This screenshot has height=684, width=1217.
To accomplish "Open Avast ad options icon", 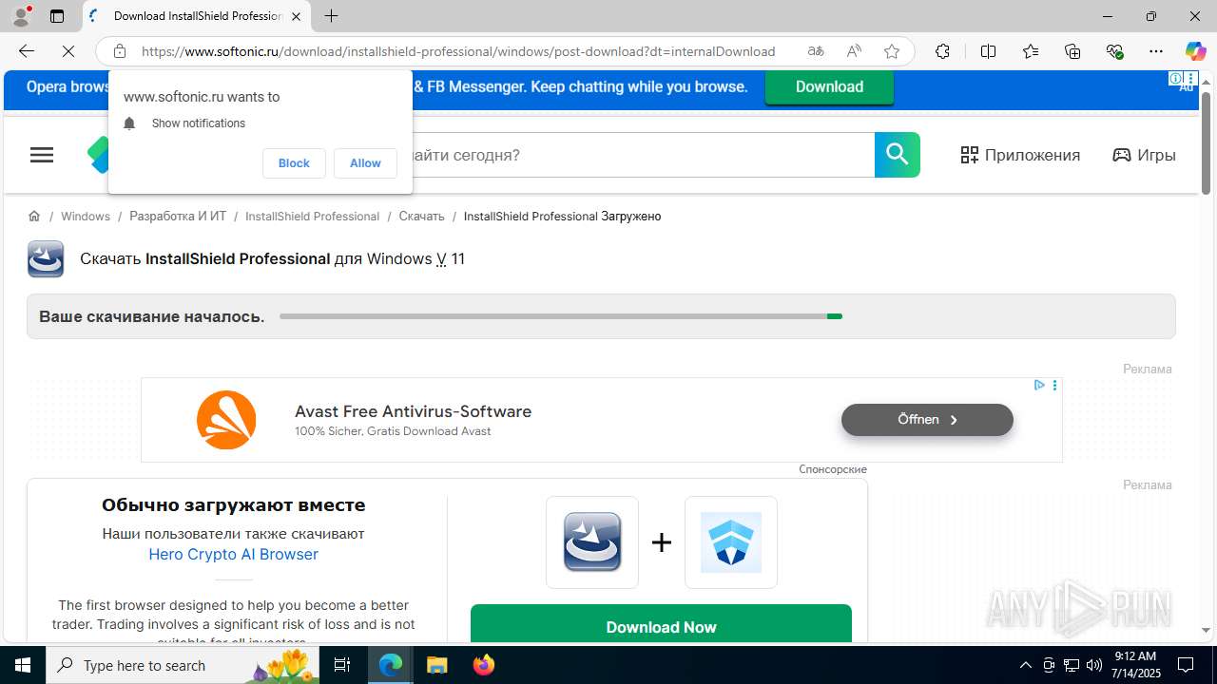I will pyautogui.click(x=1054, y=386).
